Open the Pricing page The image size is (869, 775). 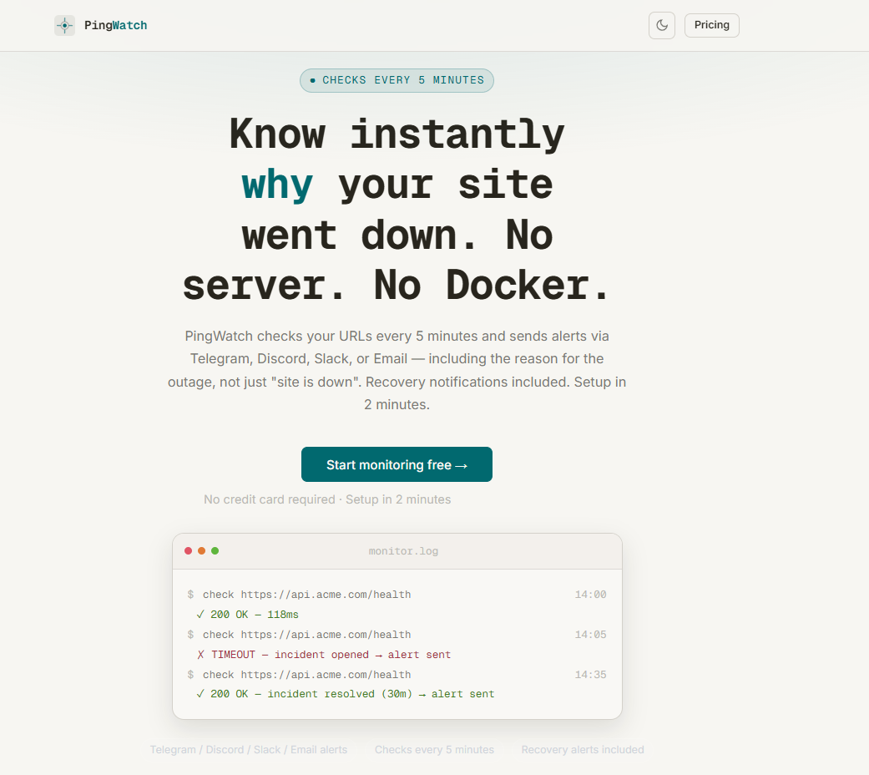711,26
